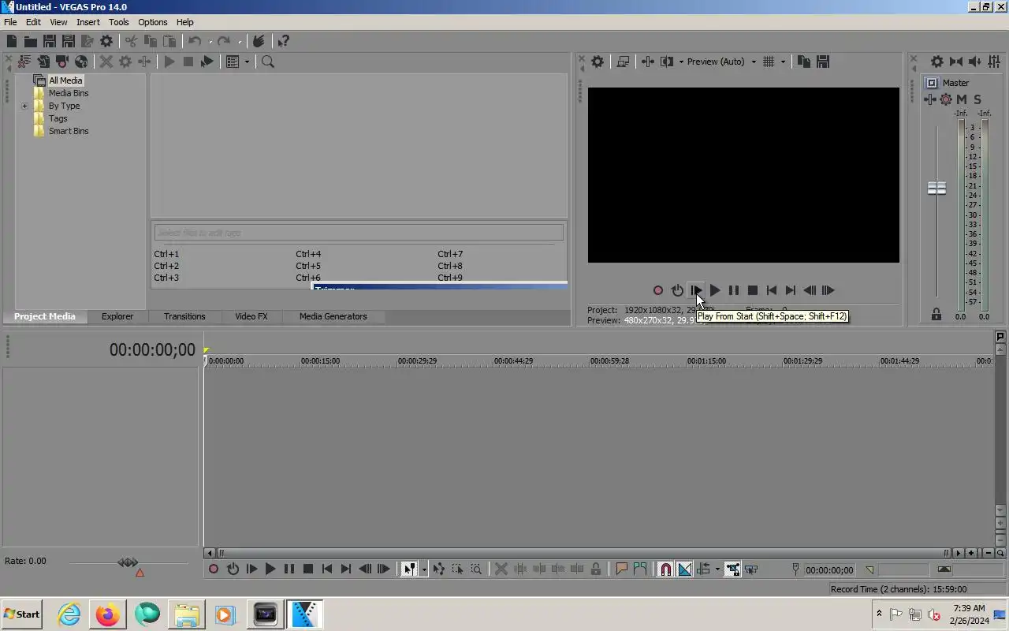The width and height of the screenshot is (1009, 631).
Task: Toggle the fader lock icon in Master Bus
Action: (x=936, y=315)
